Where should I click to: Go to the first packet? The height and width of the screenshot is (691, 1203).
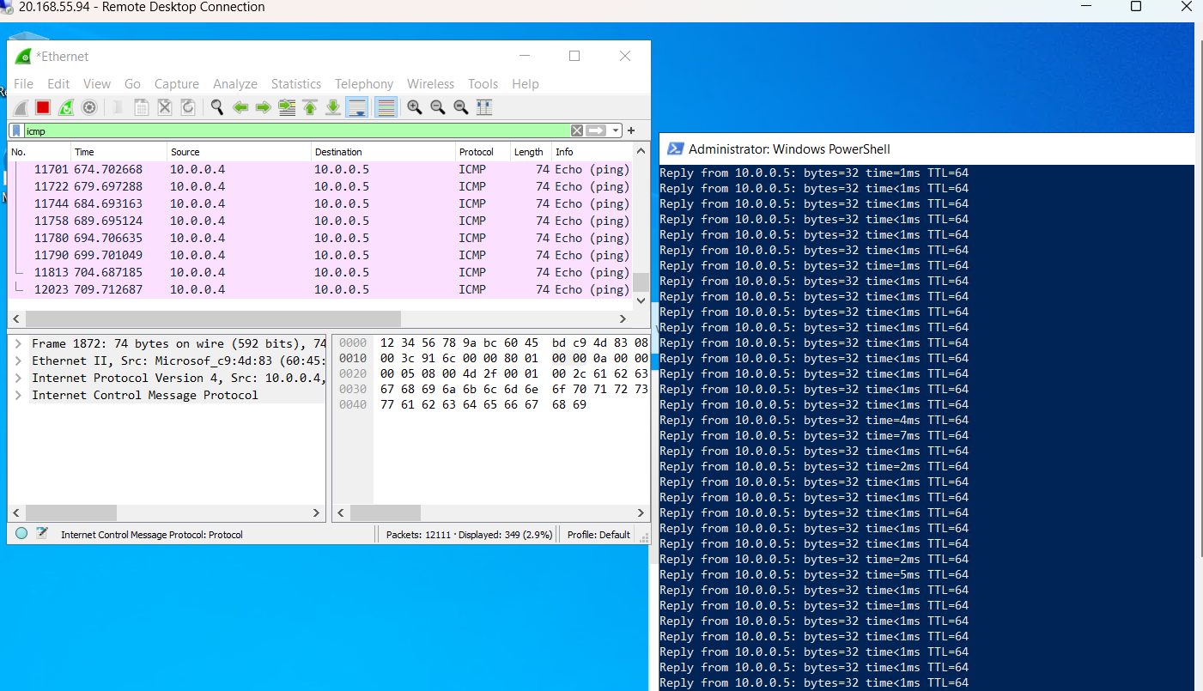tap(310, 107)
